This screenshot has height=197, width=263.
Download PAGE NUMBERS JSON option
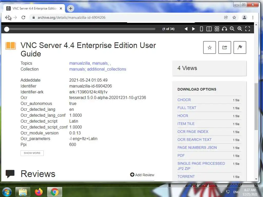point(197,147)
